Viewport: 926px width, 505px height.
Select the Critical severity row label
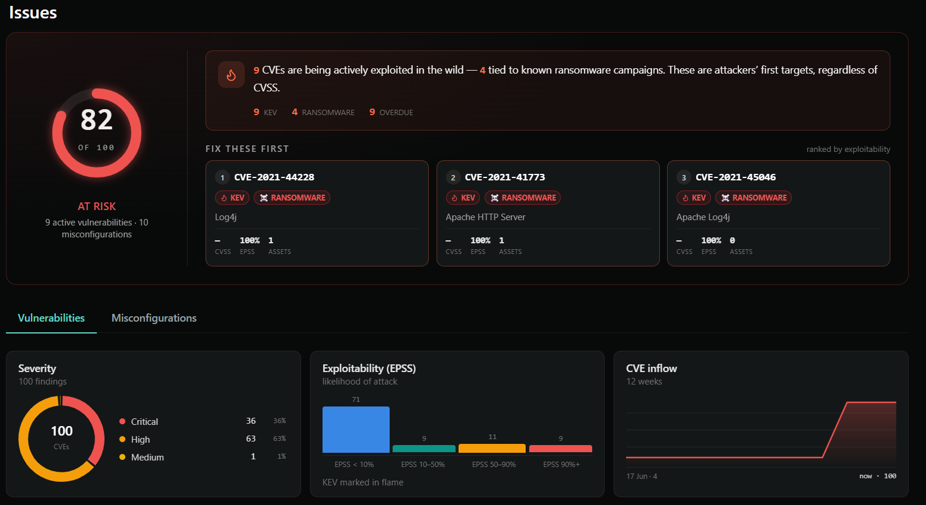coord(144,422)
